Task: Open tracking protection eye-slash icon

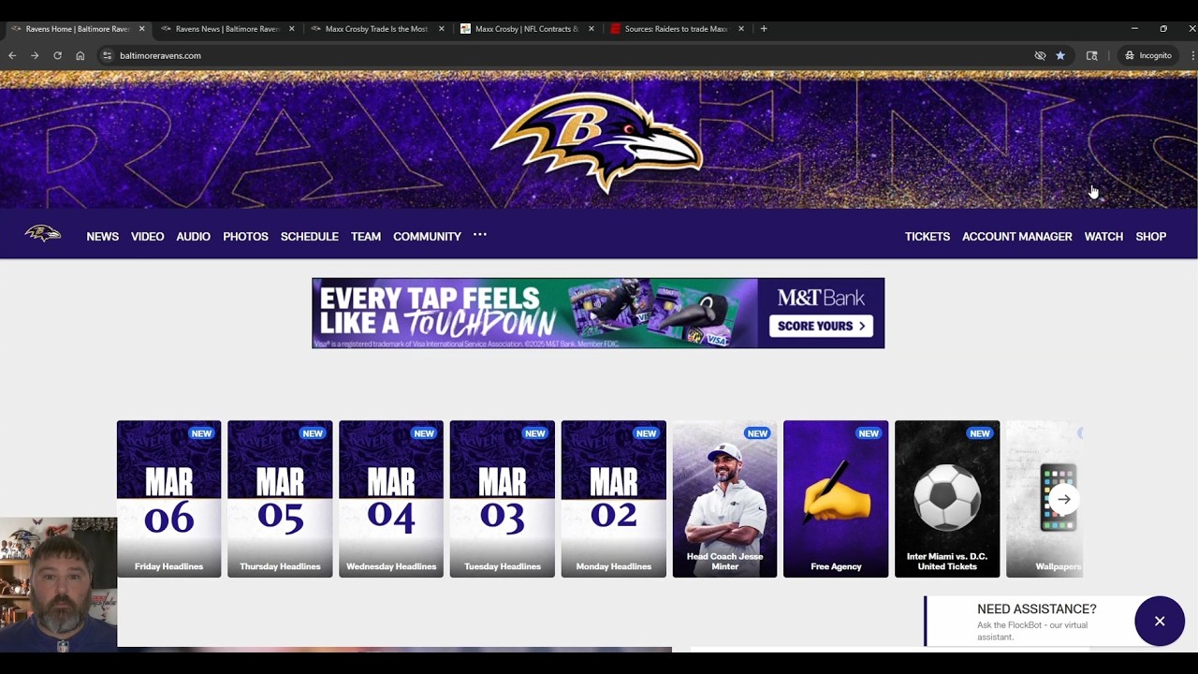Action: click(x=1040, y=55)
